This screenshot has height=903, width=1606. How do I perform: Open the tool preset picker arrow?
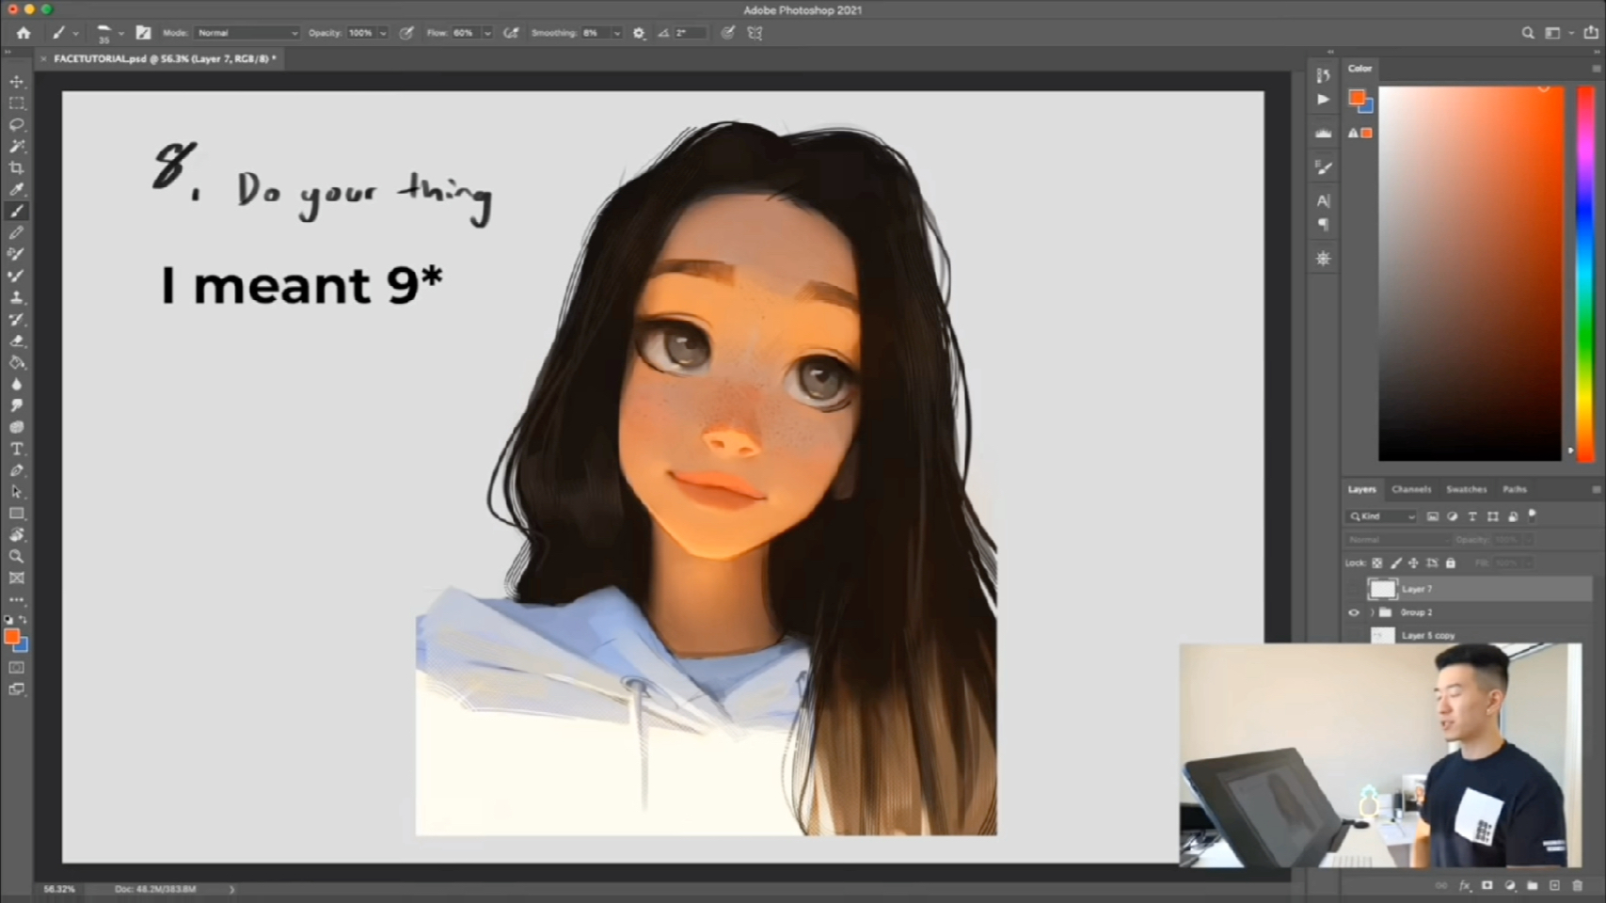75,33
